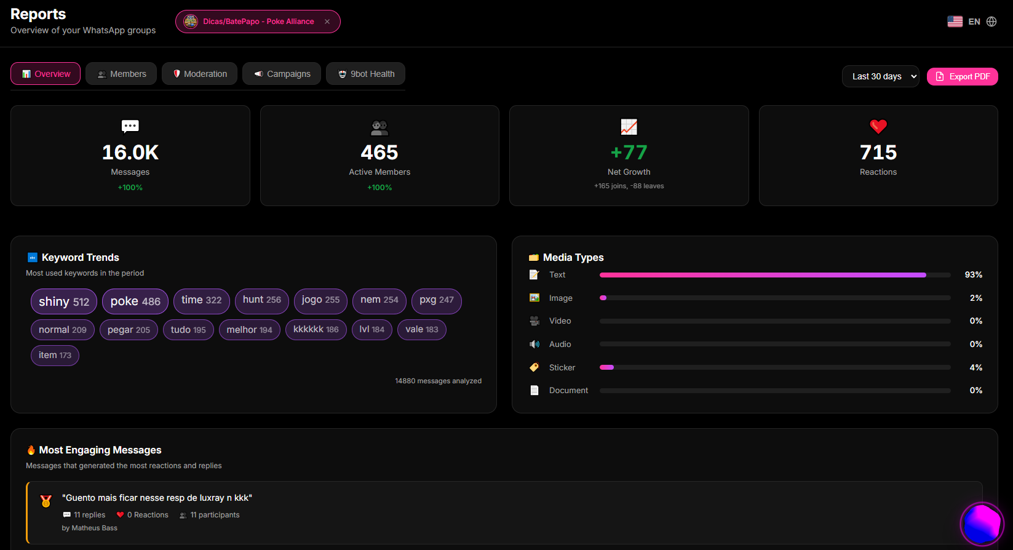Open the 'Guento mais ficar nesse resp' message
The image size is (1013, 550).
[x=504, y=512]
